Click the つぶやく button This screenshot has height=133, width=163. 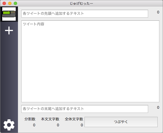click(x=121, y=122)
